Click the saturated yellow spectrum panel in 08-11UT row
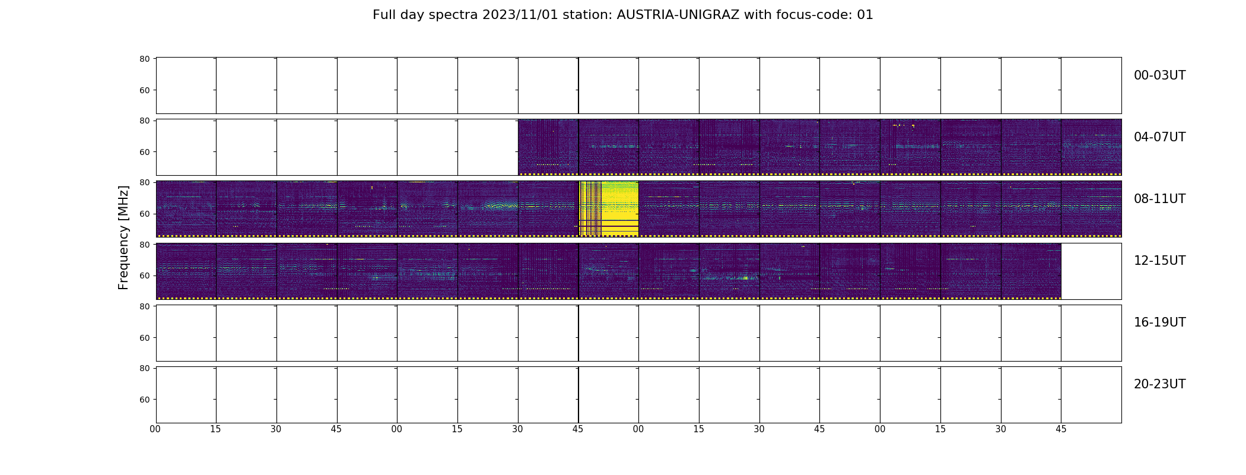 (x=609, y=209)
